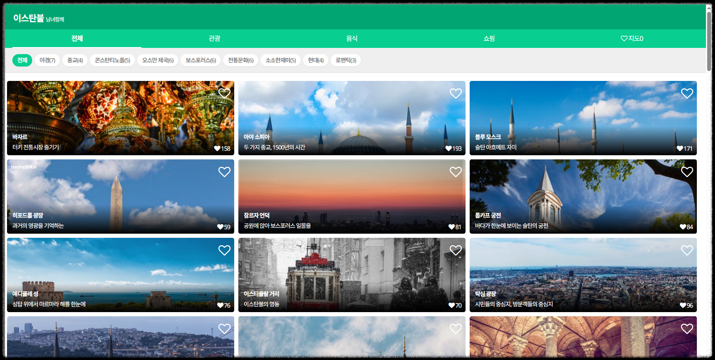Click the 두 가지 종교, 1500년의 시간 subtitle

click(x=274, y=147)
